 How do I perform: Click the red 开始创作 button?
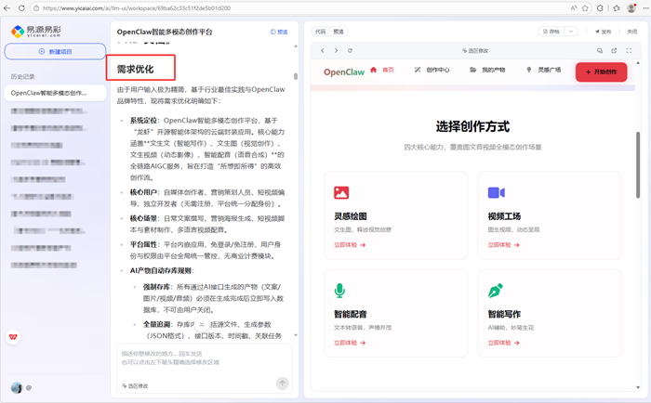point(601,71)
